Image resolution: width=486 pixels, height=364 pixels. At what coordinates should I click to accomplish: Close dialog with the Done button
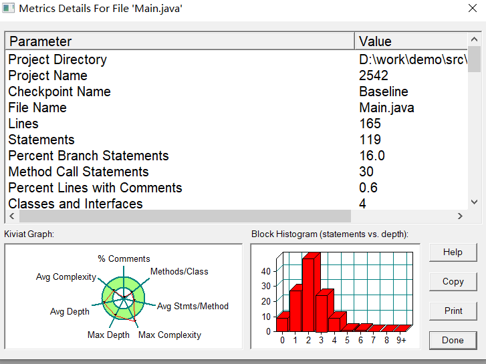pos(453,340)
